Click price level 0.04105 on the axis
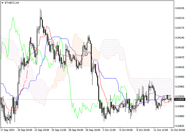The image size is (186, 133). [180, 48]
